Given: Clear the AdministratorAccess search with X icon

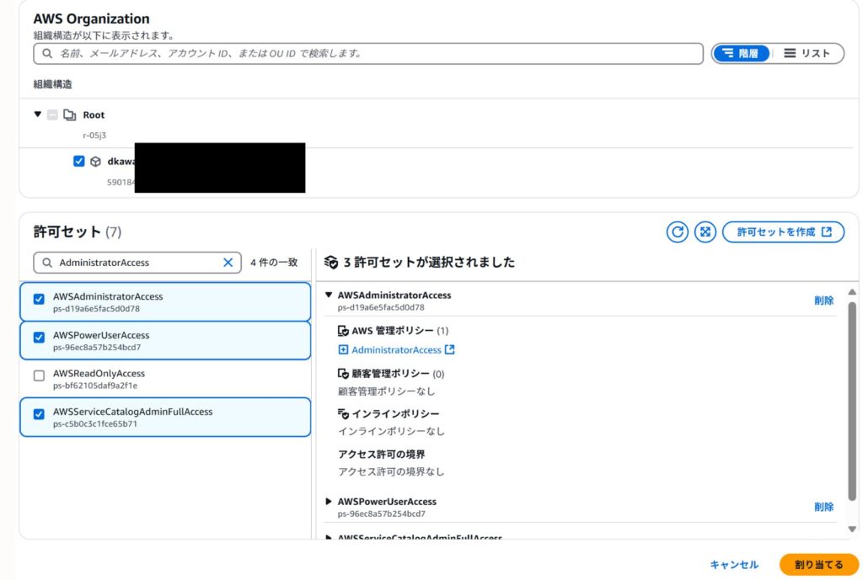Looking at the screenshot, I should [228, 263].
